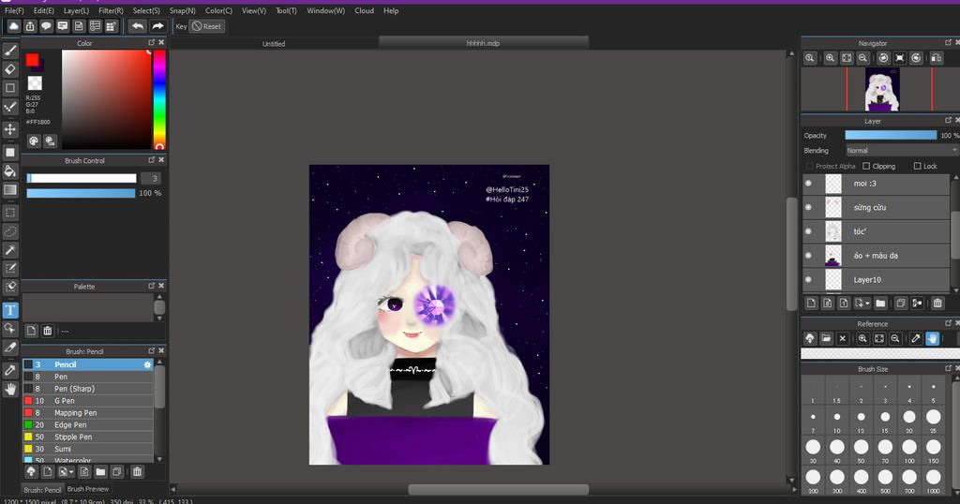This screenshot has width=960, height=504.
Task: Open the Window menu
Action: 325,10
